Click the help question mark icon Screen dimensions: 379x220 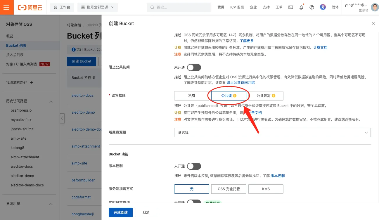click(312, 7)
